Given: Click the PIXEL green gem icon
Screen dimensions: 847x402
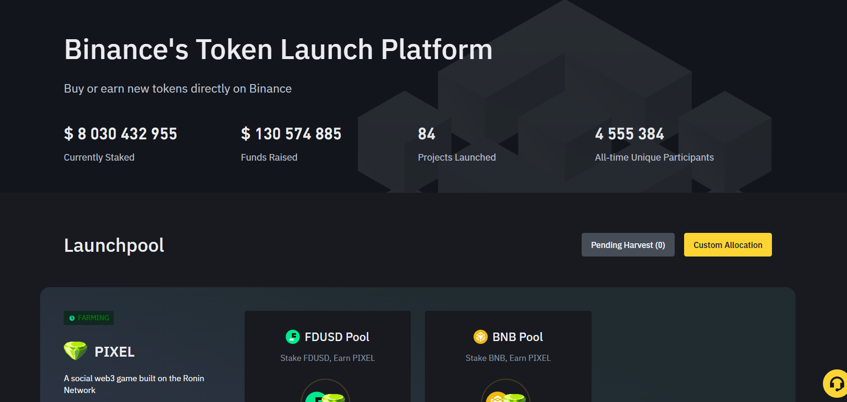Looking at the screenshot, I should click(76, 351).
